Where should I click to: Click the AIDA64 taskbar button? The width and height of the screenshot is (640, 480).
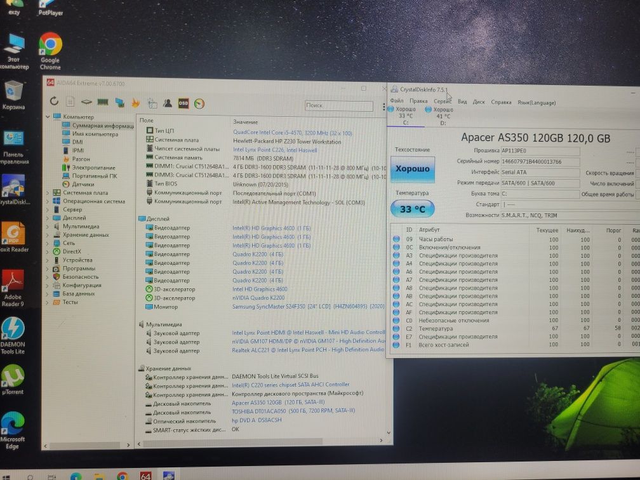tap(145, 476)
